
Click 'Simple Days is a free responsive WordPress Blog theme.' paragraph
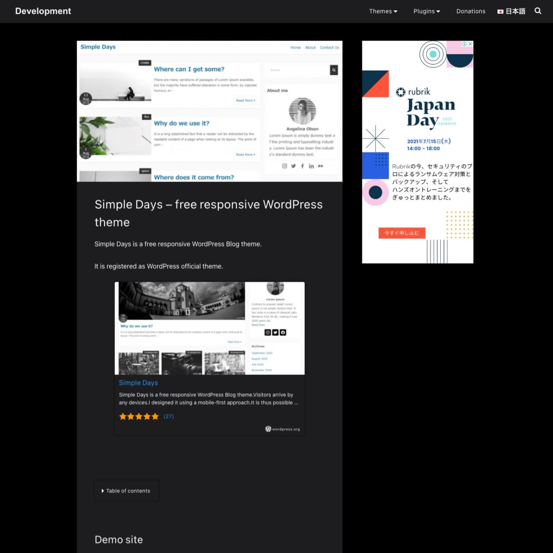[178, 244]
